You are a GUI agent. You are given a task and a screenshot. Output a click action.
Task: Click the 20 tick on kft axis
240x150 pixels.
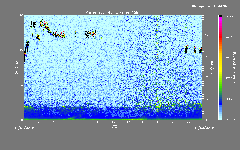(207, 77)
